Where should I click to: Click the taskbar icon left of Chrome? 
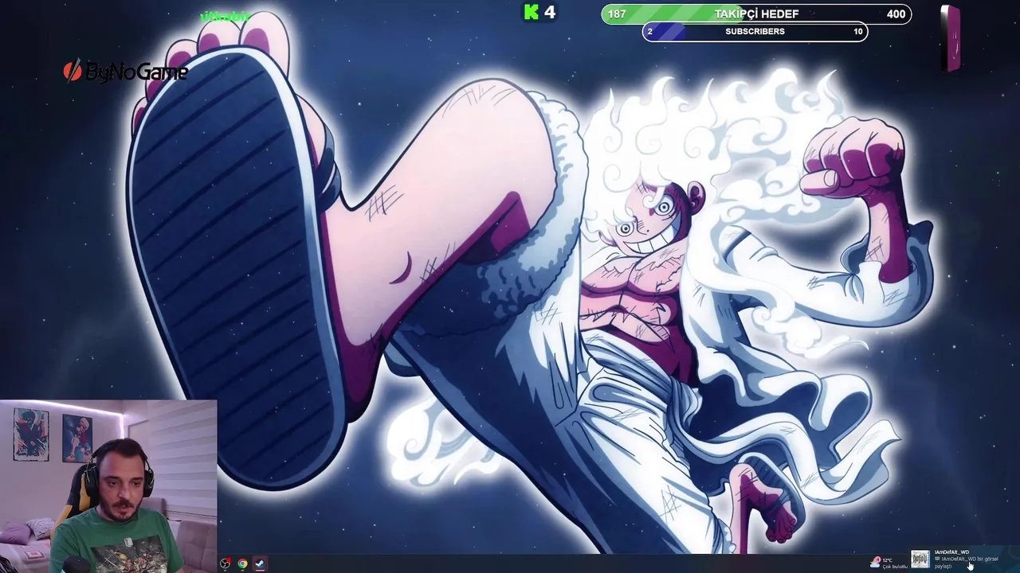point(226,563)
